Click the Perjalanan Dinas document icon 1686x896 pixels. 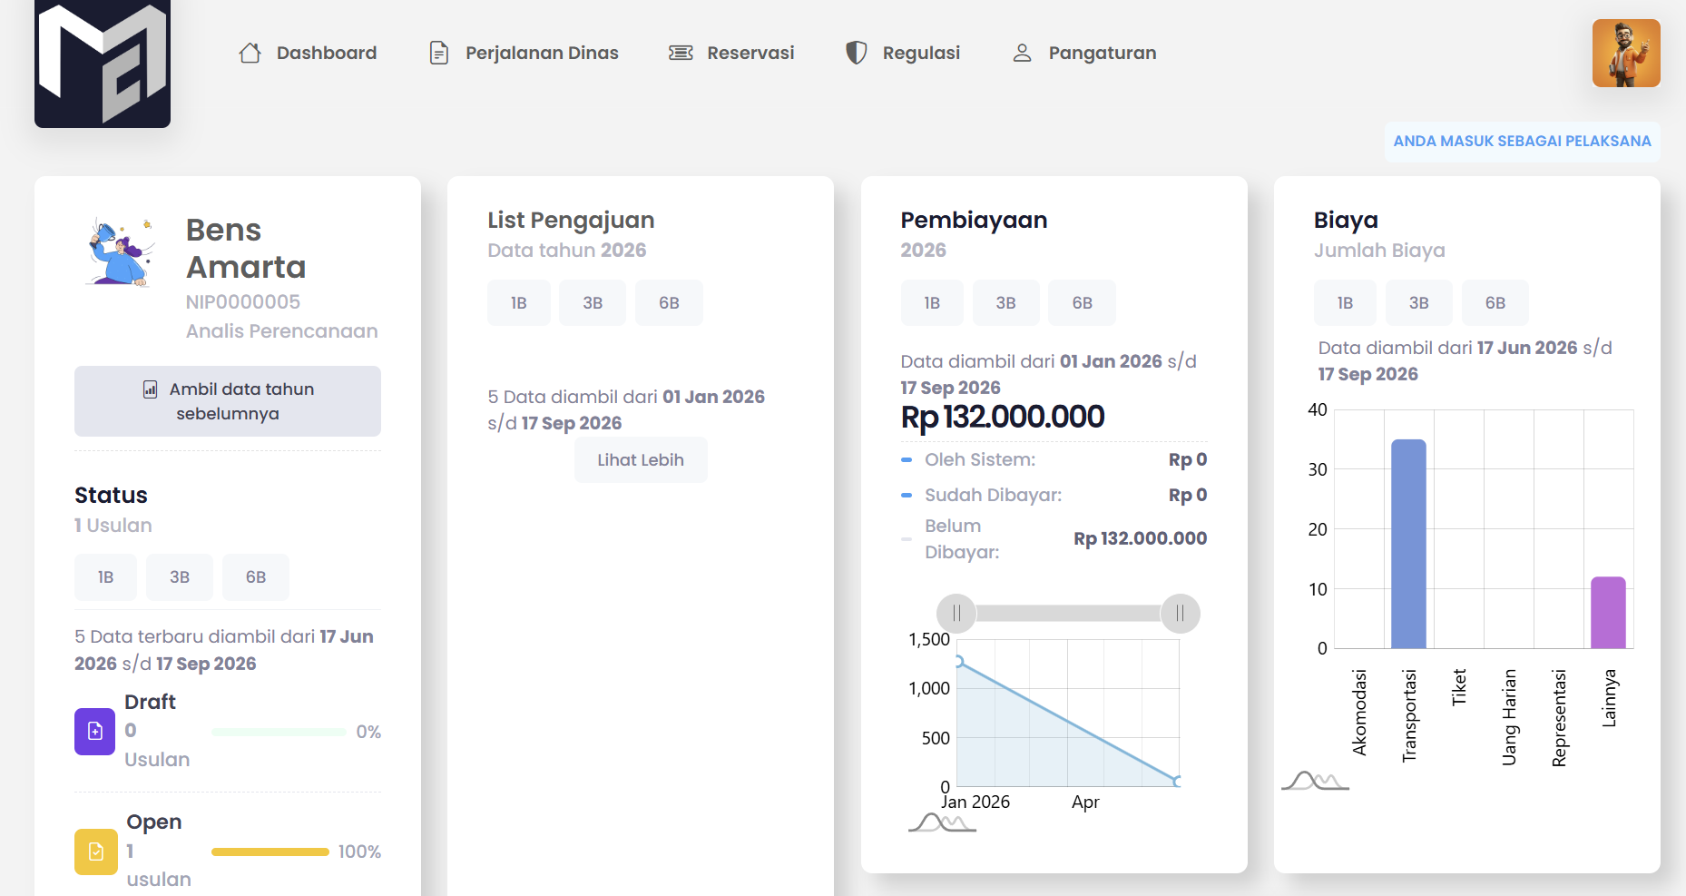pyautogui.click(x=439, y=53)
